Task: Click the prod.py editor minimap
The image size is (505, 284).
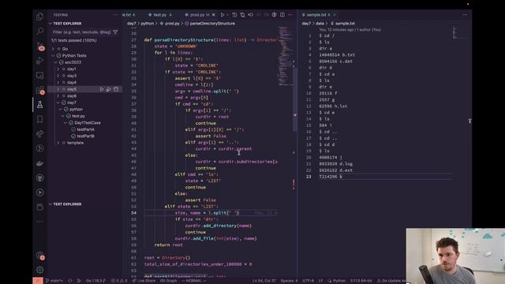Action: pyautogui.click(x=285, y=56)
